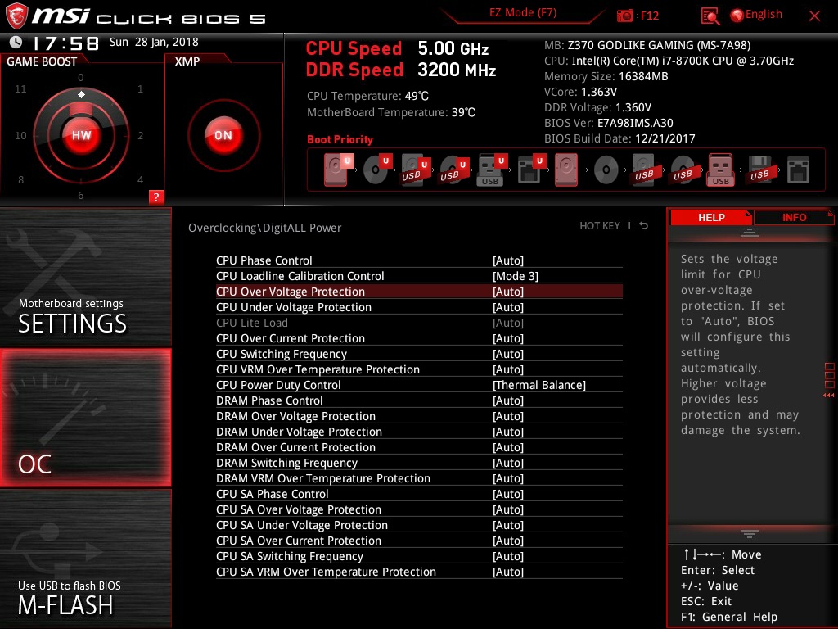Open DRAM Phase Control [Auto] value
Screen dimensions: 838x629
pos(508,400)
